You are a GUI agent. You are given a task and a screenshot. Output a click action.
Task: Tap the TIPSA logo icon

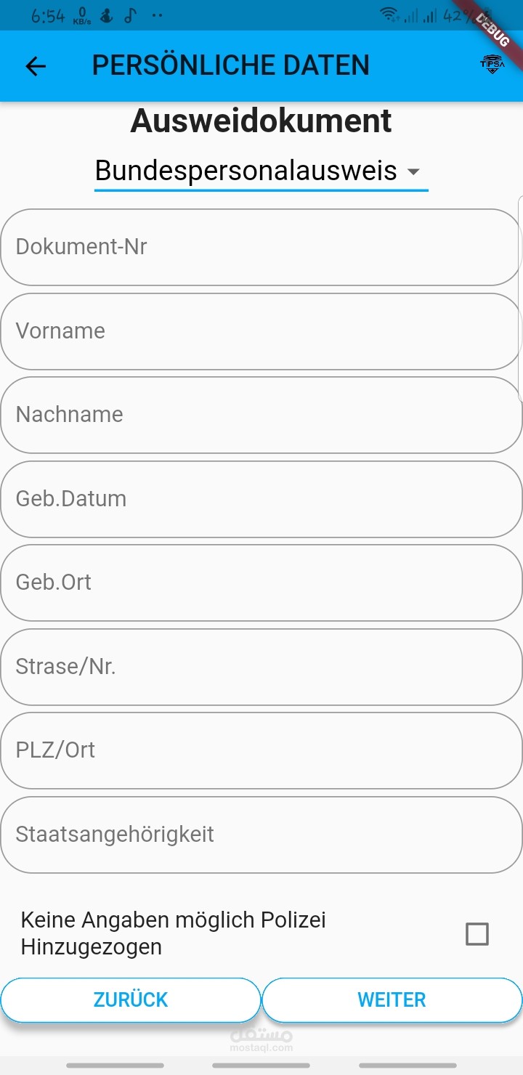(x=492, y=64)
